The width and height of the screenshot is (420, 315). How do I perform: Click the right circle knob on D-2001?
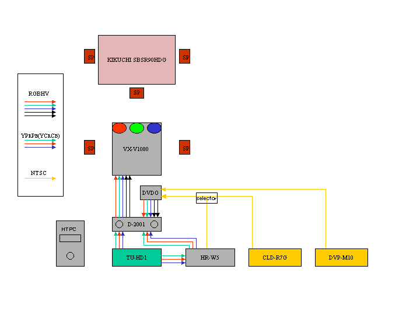[x=155, y=225]
